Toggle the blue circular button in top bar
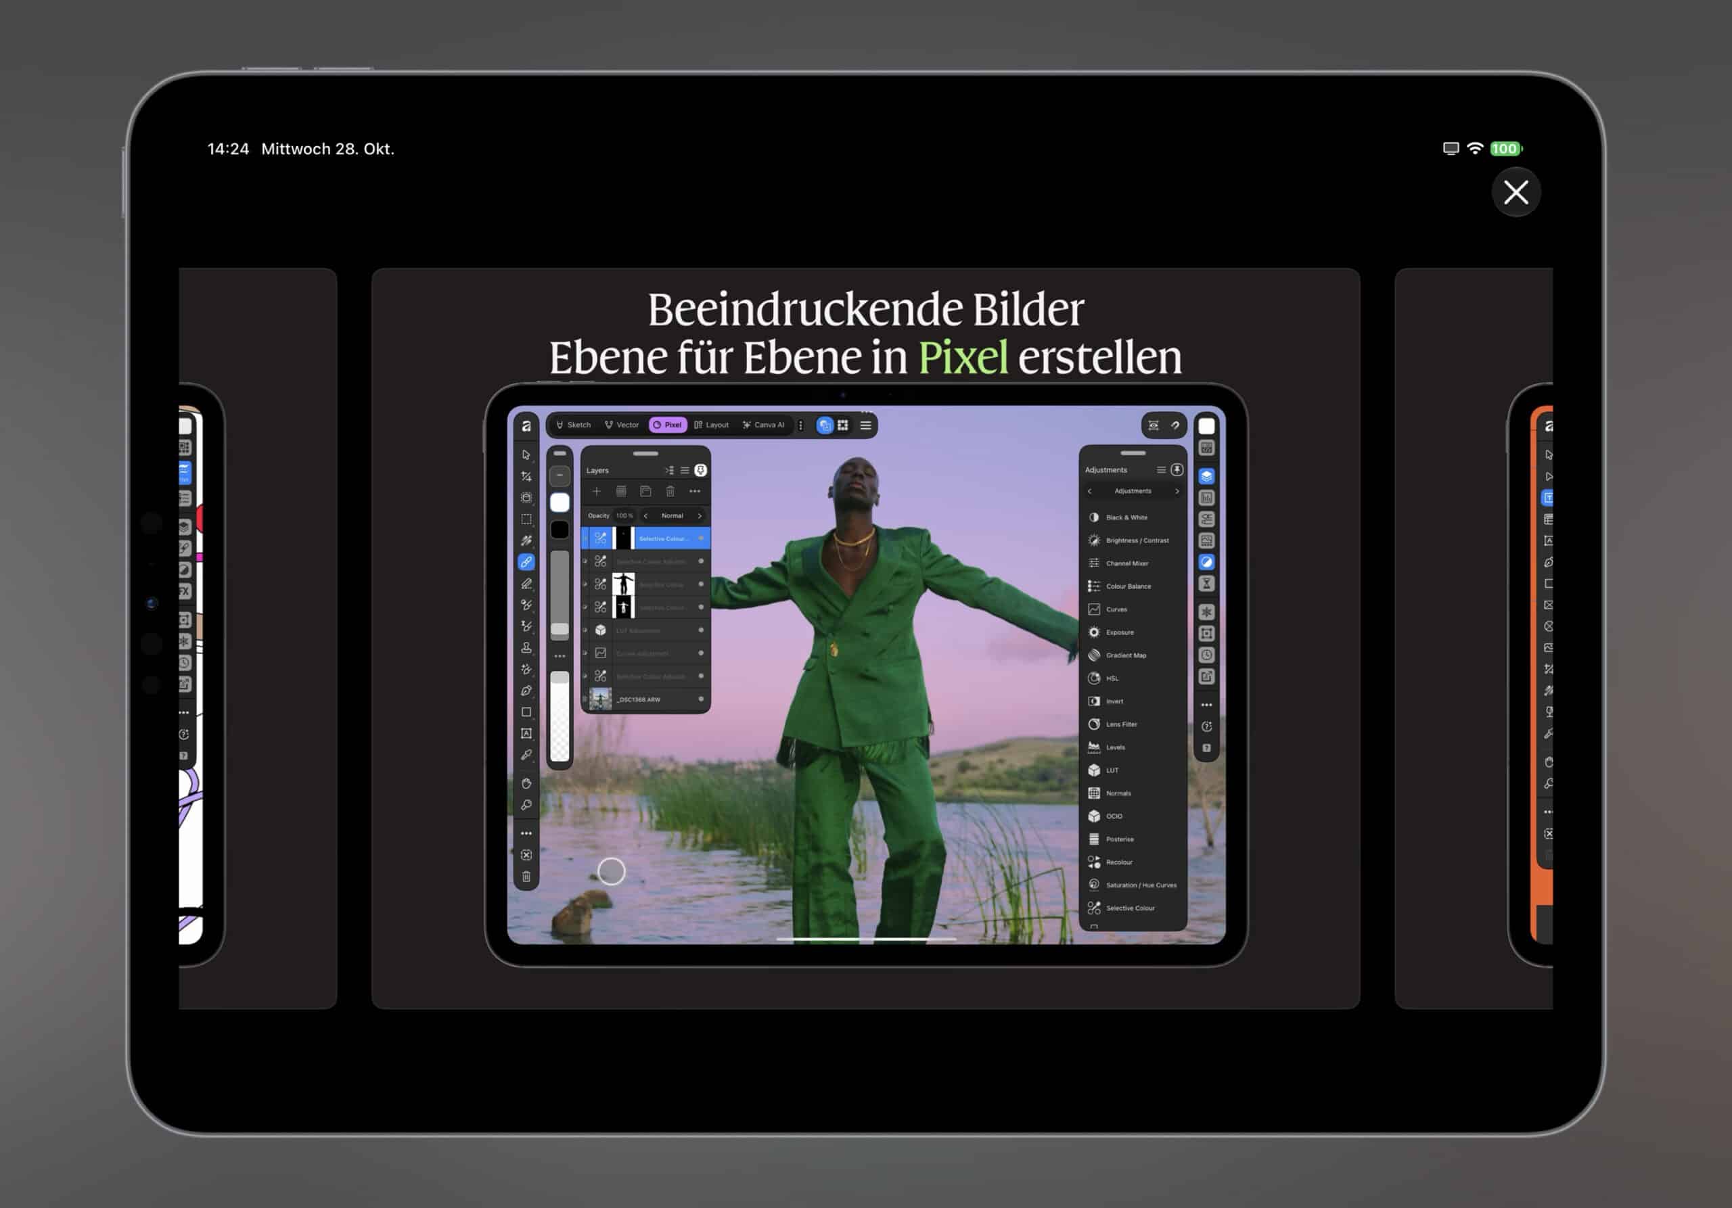 pos(825,425)
